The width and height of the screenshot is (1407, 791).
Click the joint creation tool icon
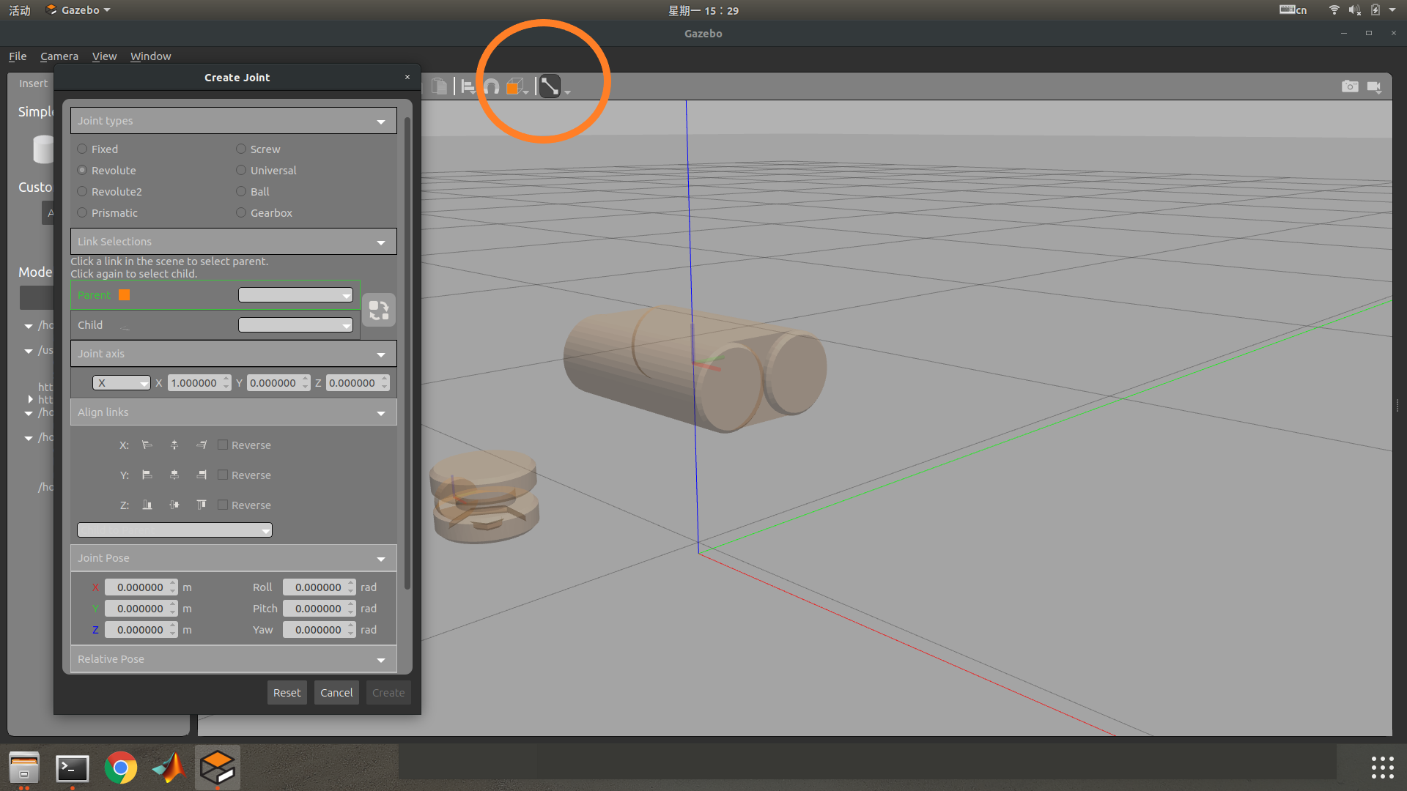(x=550, y=86)
